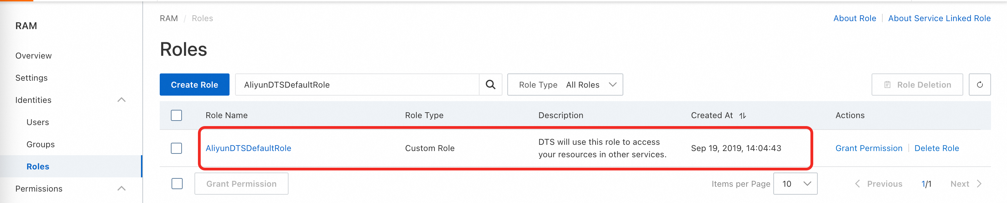Sort by Created At arrows icon
1007x203 pixels.
(742, 115)
